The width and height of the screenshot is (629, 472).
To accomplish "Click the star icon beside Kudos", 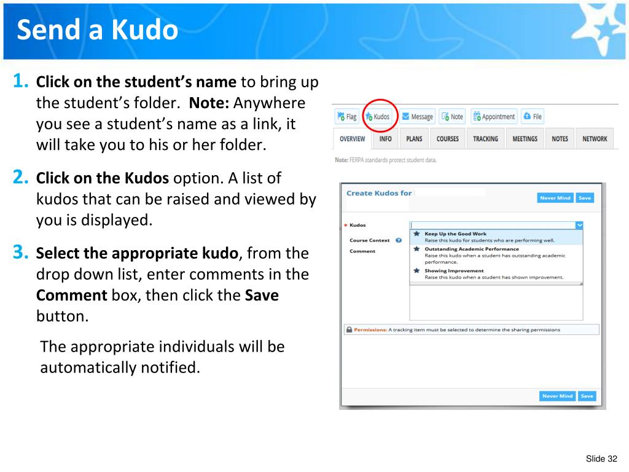I will click(x=369, y=116).
